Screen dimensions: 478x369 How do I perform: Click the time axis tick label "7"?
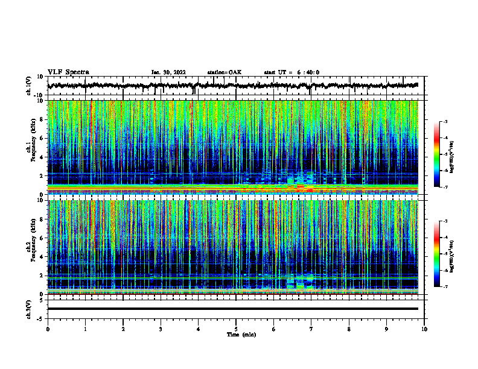(x=311, y=329)
